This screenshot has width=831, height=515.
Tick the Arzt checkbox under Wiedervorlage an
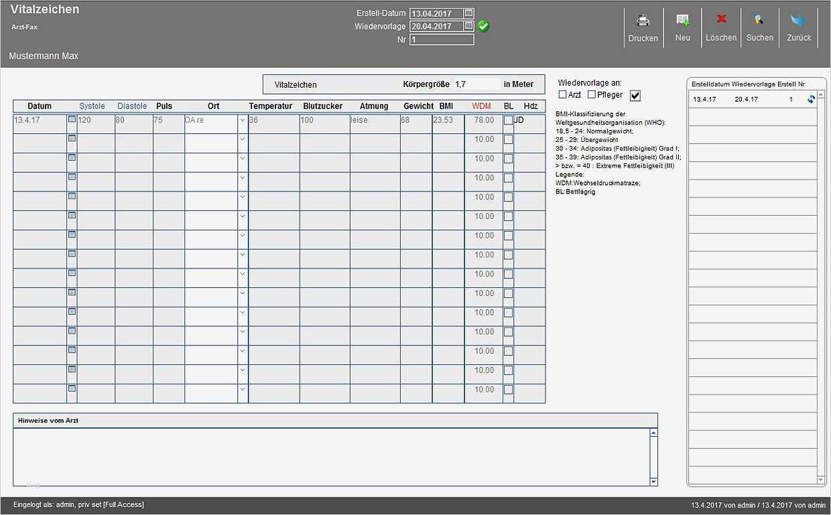pyautogui.click(x=562, y=95)
